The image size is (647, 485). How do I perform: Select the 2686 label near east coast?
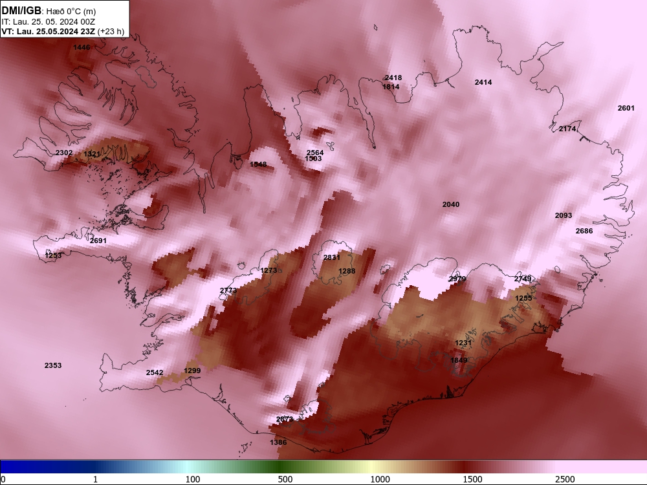pos(584,231)
